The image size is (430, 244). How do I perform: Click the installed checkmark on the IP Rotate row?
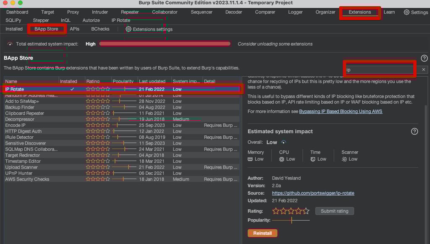coord(72,89)
